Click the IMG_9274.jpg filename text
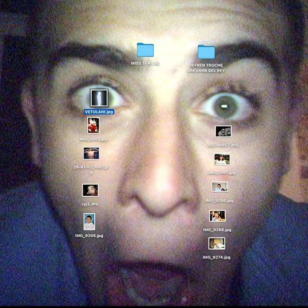 (216, 257)
